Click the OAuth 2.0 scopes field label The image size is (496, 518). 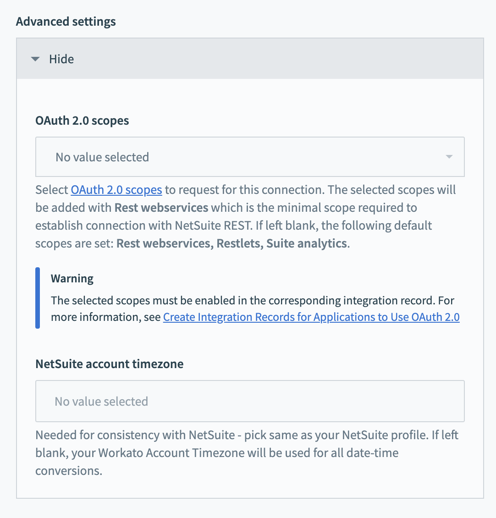(82, 121)
